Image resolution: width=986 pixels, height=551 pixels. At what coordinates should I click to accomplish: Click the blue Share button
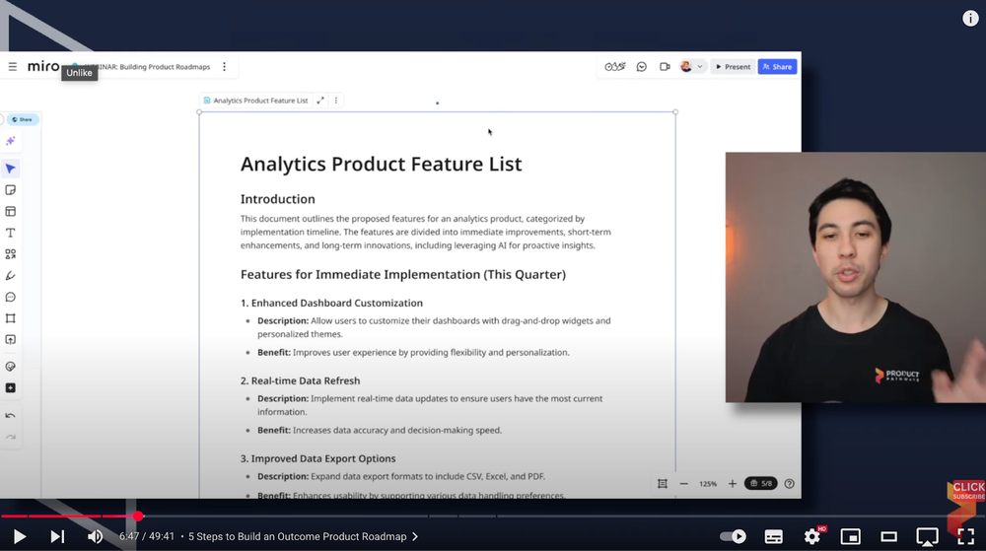point(777,67)
